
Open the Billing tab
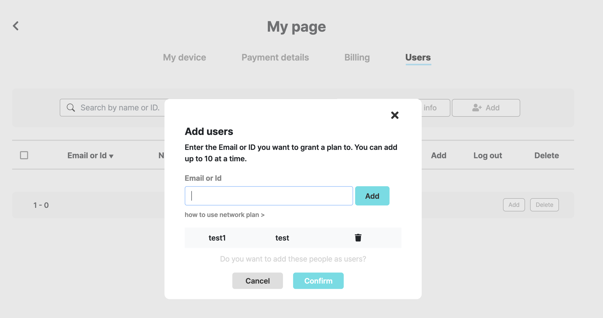coord(357,57)
